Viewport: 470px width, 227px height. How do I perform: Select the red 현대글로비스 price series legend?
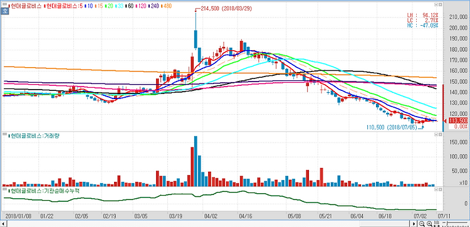pyautogui.click(x=25, y=6)
